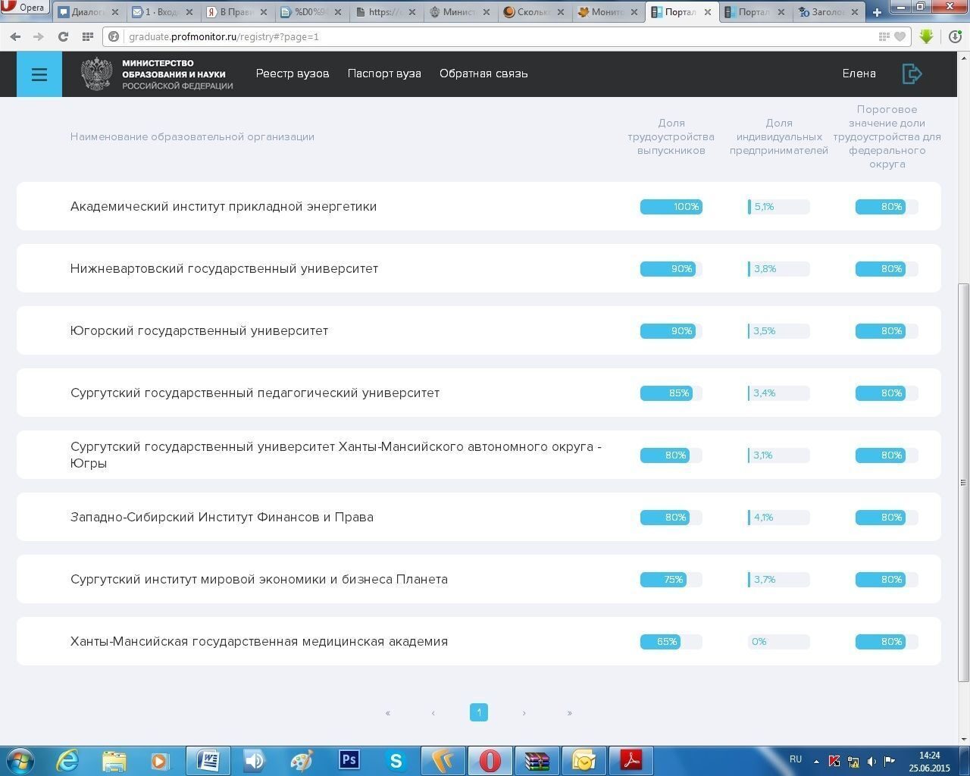
Task: Click the heart bookmark icon in address bar
Action: [x=900, y=36]
